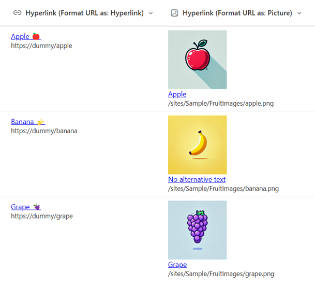Screen dimensions: 315x287
Task: Open the Banana hyperlink with banana emoji
Action: [28, 122]
